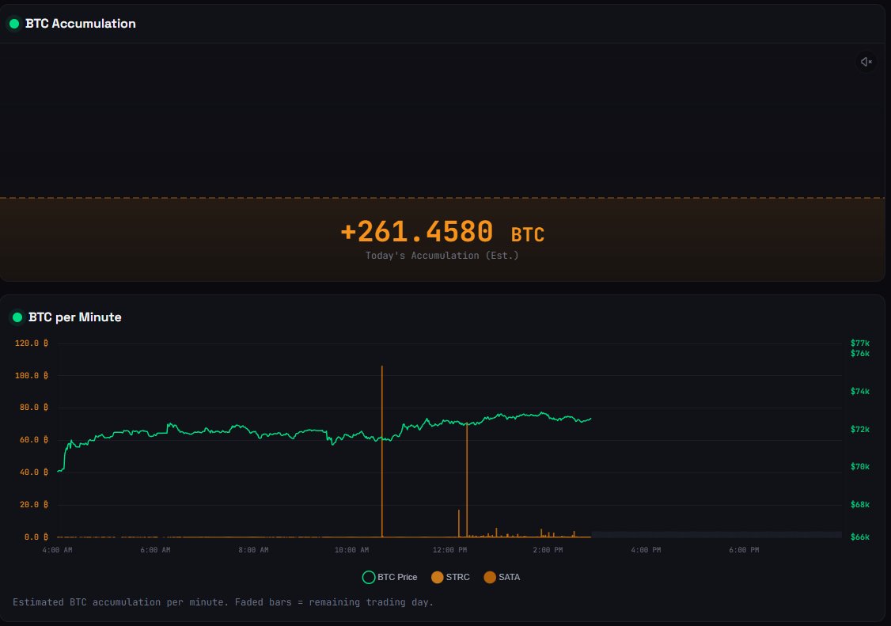Image resolution: width=891 pixels, height=626 pixels.
Task: Click the Estimated BTC accumulation footnote text
Action: [x=223, y=602]
